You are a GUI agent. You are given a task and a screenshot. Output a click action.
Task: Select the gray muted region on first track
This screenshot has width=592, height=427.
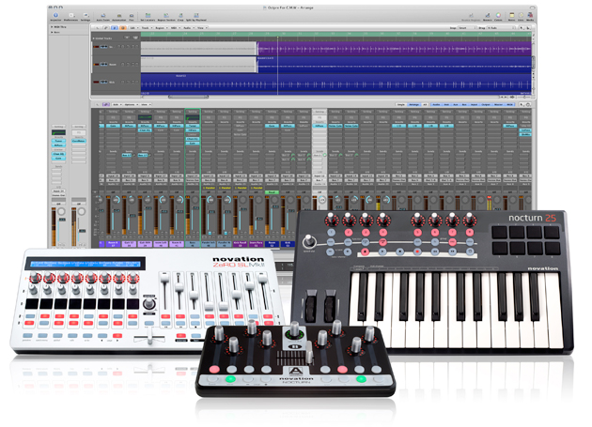[199, 49]
